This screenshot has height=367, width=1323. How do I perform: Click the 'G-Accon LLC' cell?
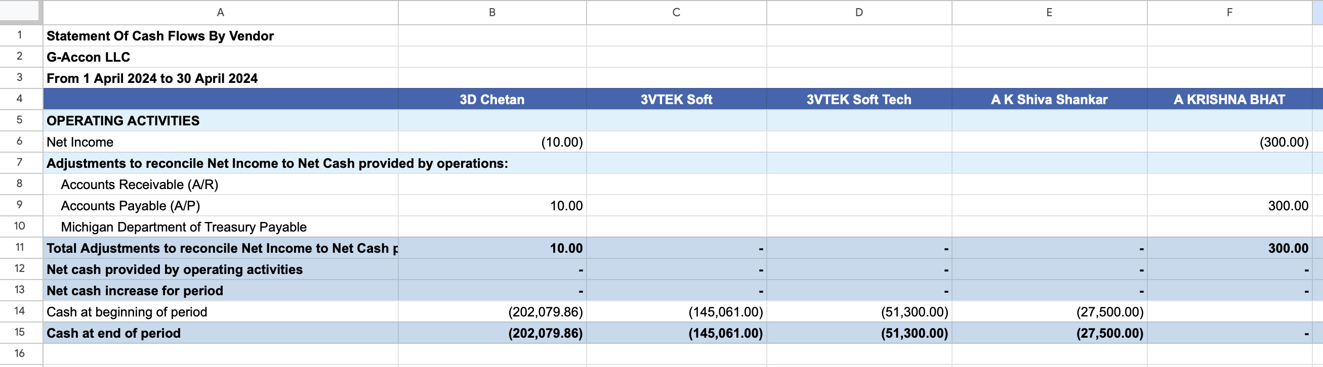tap(220, 57)
